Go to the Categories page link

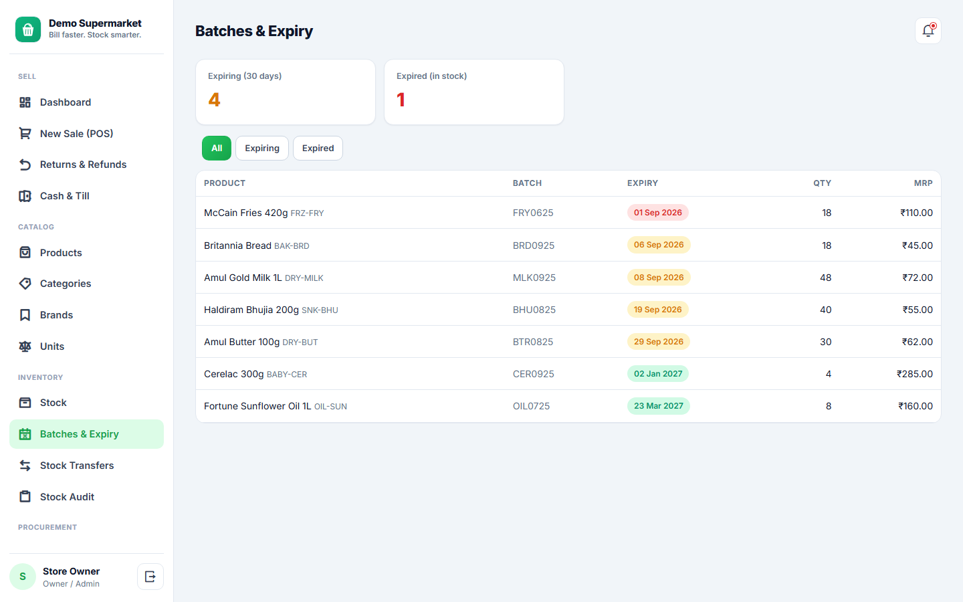[x=86, y=284]
